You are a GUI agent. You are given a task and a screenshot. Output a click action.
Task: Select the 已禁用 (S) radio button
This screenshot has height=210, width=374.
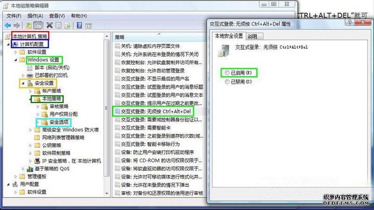tap(227, 82)
